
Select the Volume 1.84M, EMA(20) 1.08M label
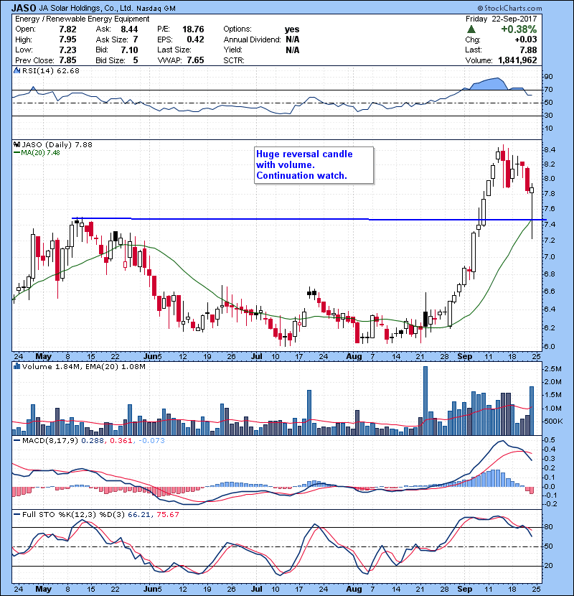[83, 367]
